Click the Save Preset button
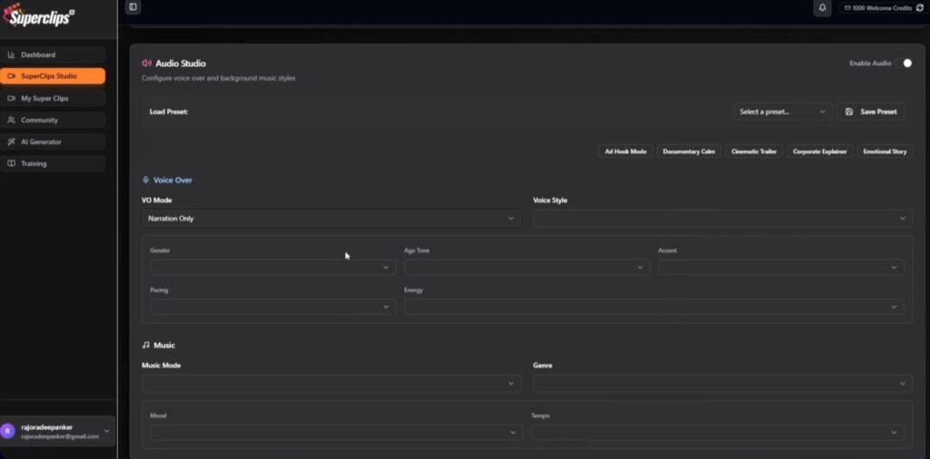This screenshot has width=930, height=459. 871,112
